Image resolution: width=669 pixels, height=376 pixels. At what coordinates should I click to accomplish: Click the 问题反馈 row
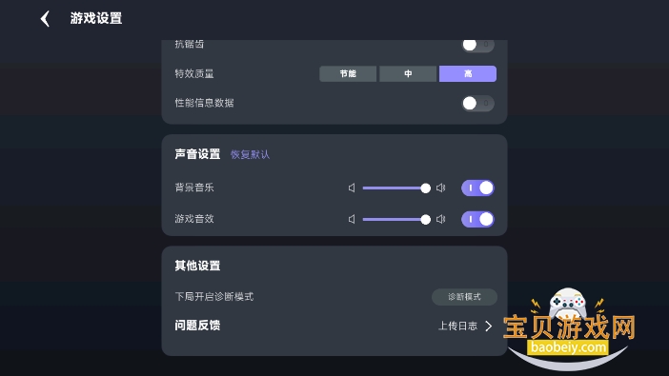334,327
